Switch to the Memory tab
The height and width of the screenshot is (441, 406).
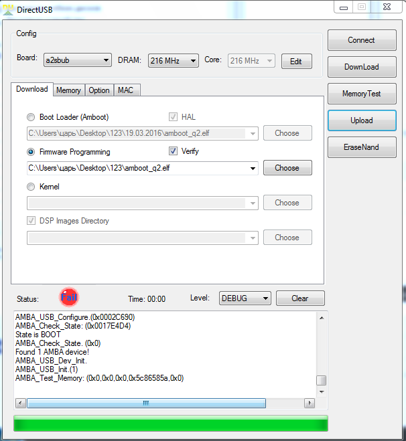[68, 90]
